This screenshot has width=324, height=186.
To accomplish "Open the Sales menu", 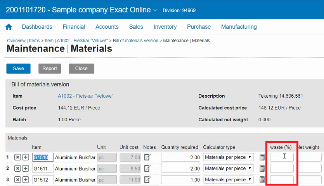I will pos(136,27).
